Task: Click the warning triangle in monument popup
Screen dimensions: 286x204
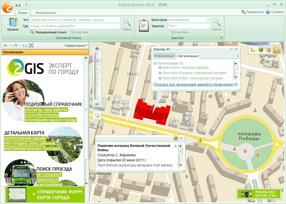Action: click(176, 146)
